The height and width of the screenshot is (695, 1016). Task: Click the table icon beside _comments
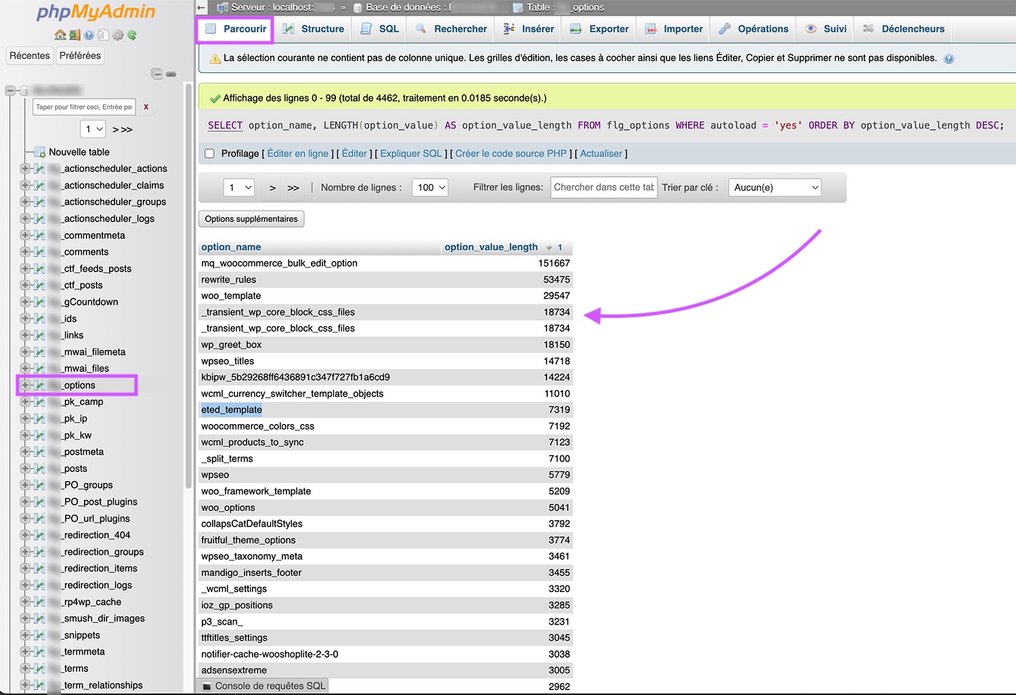39,252
